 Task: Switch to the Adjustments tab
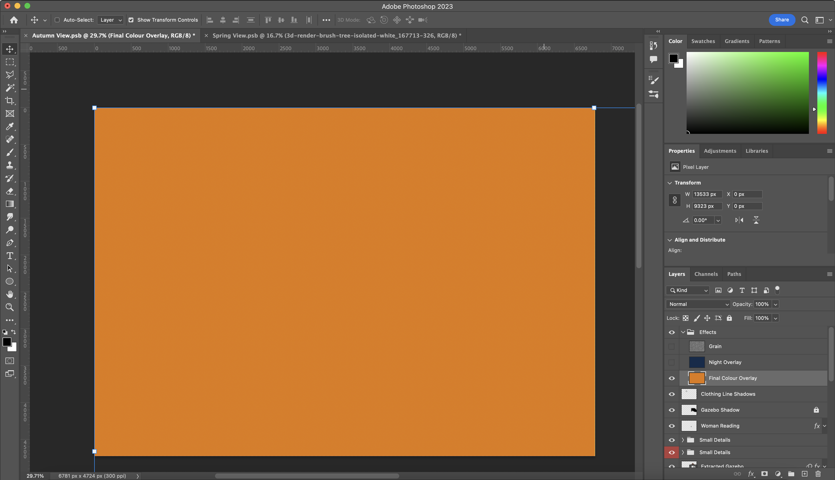[x=720, y=151]
